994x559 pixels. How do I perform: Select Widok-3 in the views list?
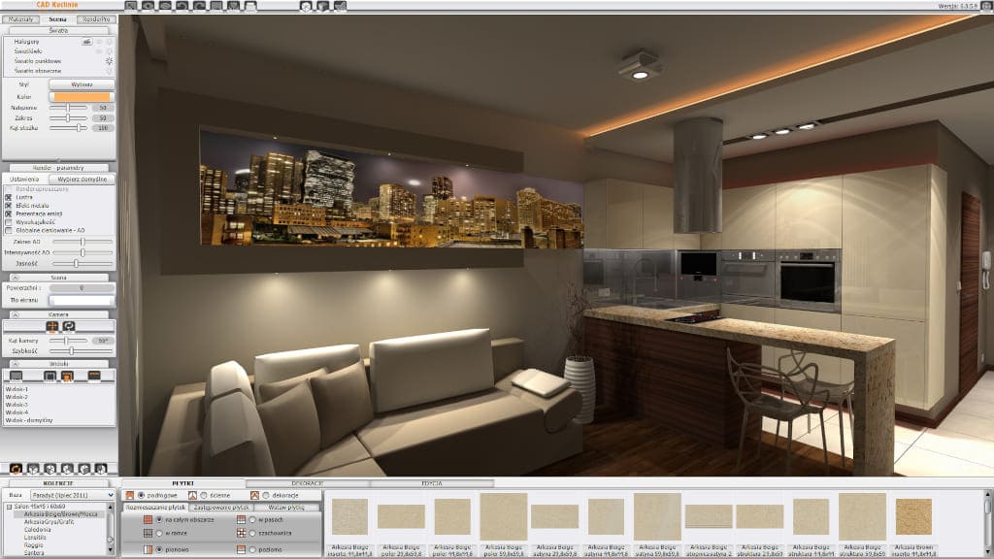[17, 405]
